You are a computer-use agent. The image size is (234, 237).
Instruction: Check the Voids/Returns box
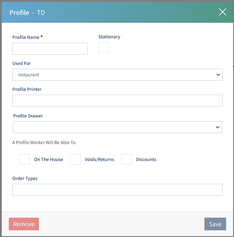click(75, 159)
